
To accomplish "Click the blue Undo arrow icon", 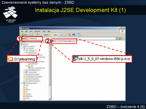I will coord(74,35).
